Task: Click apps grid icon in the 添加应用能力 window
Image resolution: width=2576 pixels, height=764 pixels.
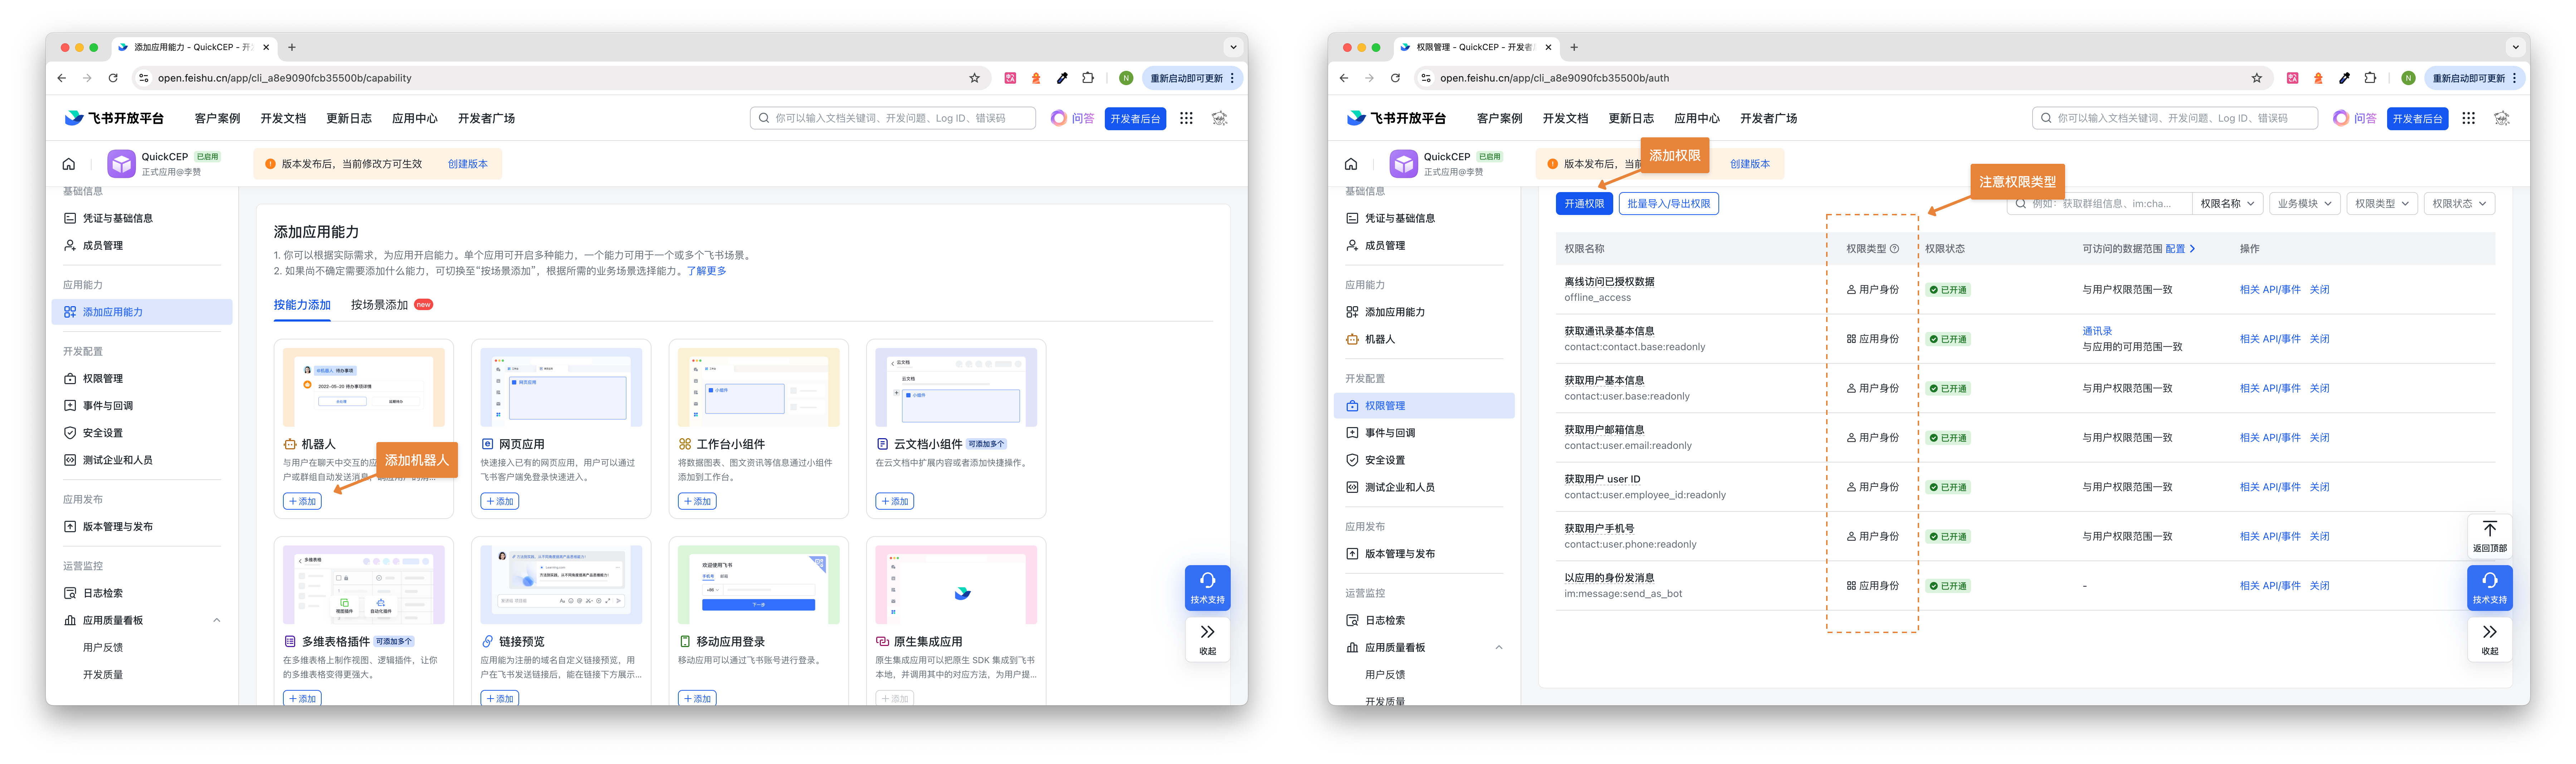Action: click(1186, 118)
